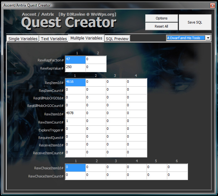Edit RequiredQuest column 2 cell
This screenshot has width=218, height=196.
click(96, 137)
